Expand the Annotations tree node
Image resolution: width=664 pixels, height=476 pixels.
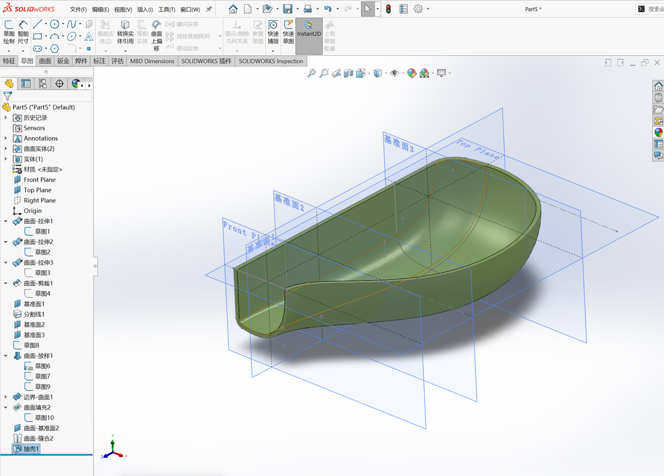[5, 138]
